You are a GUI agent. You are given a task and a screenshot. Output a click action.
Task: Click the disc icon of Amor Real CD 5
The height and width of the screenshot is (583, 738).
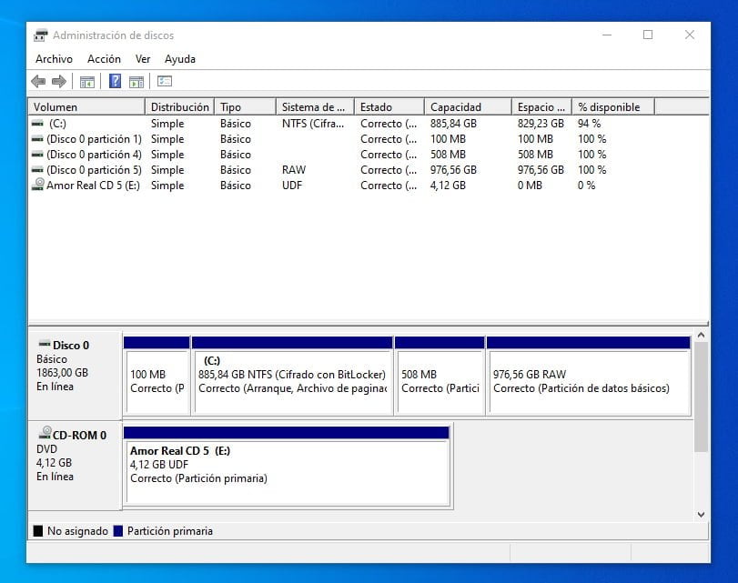click(37, 185)
